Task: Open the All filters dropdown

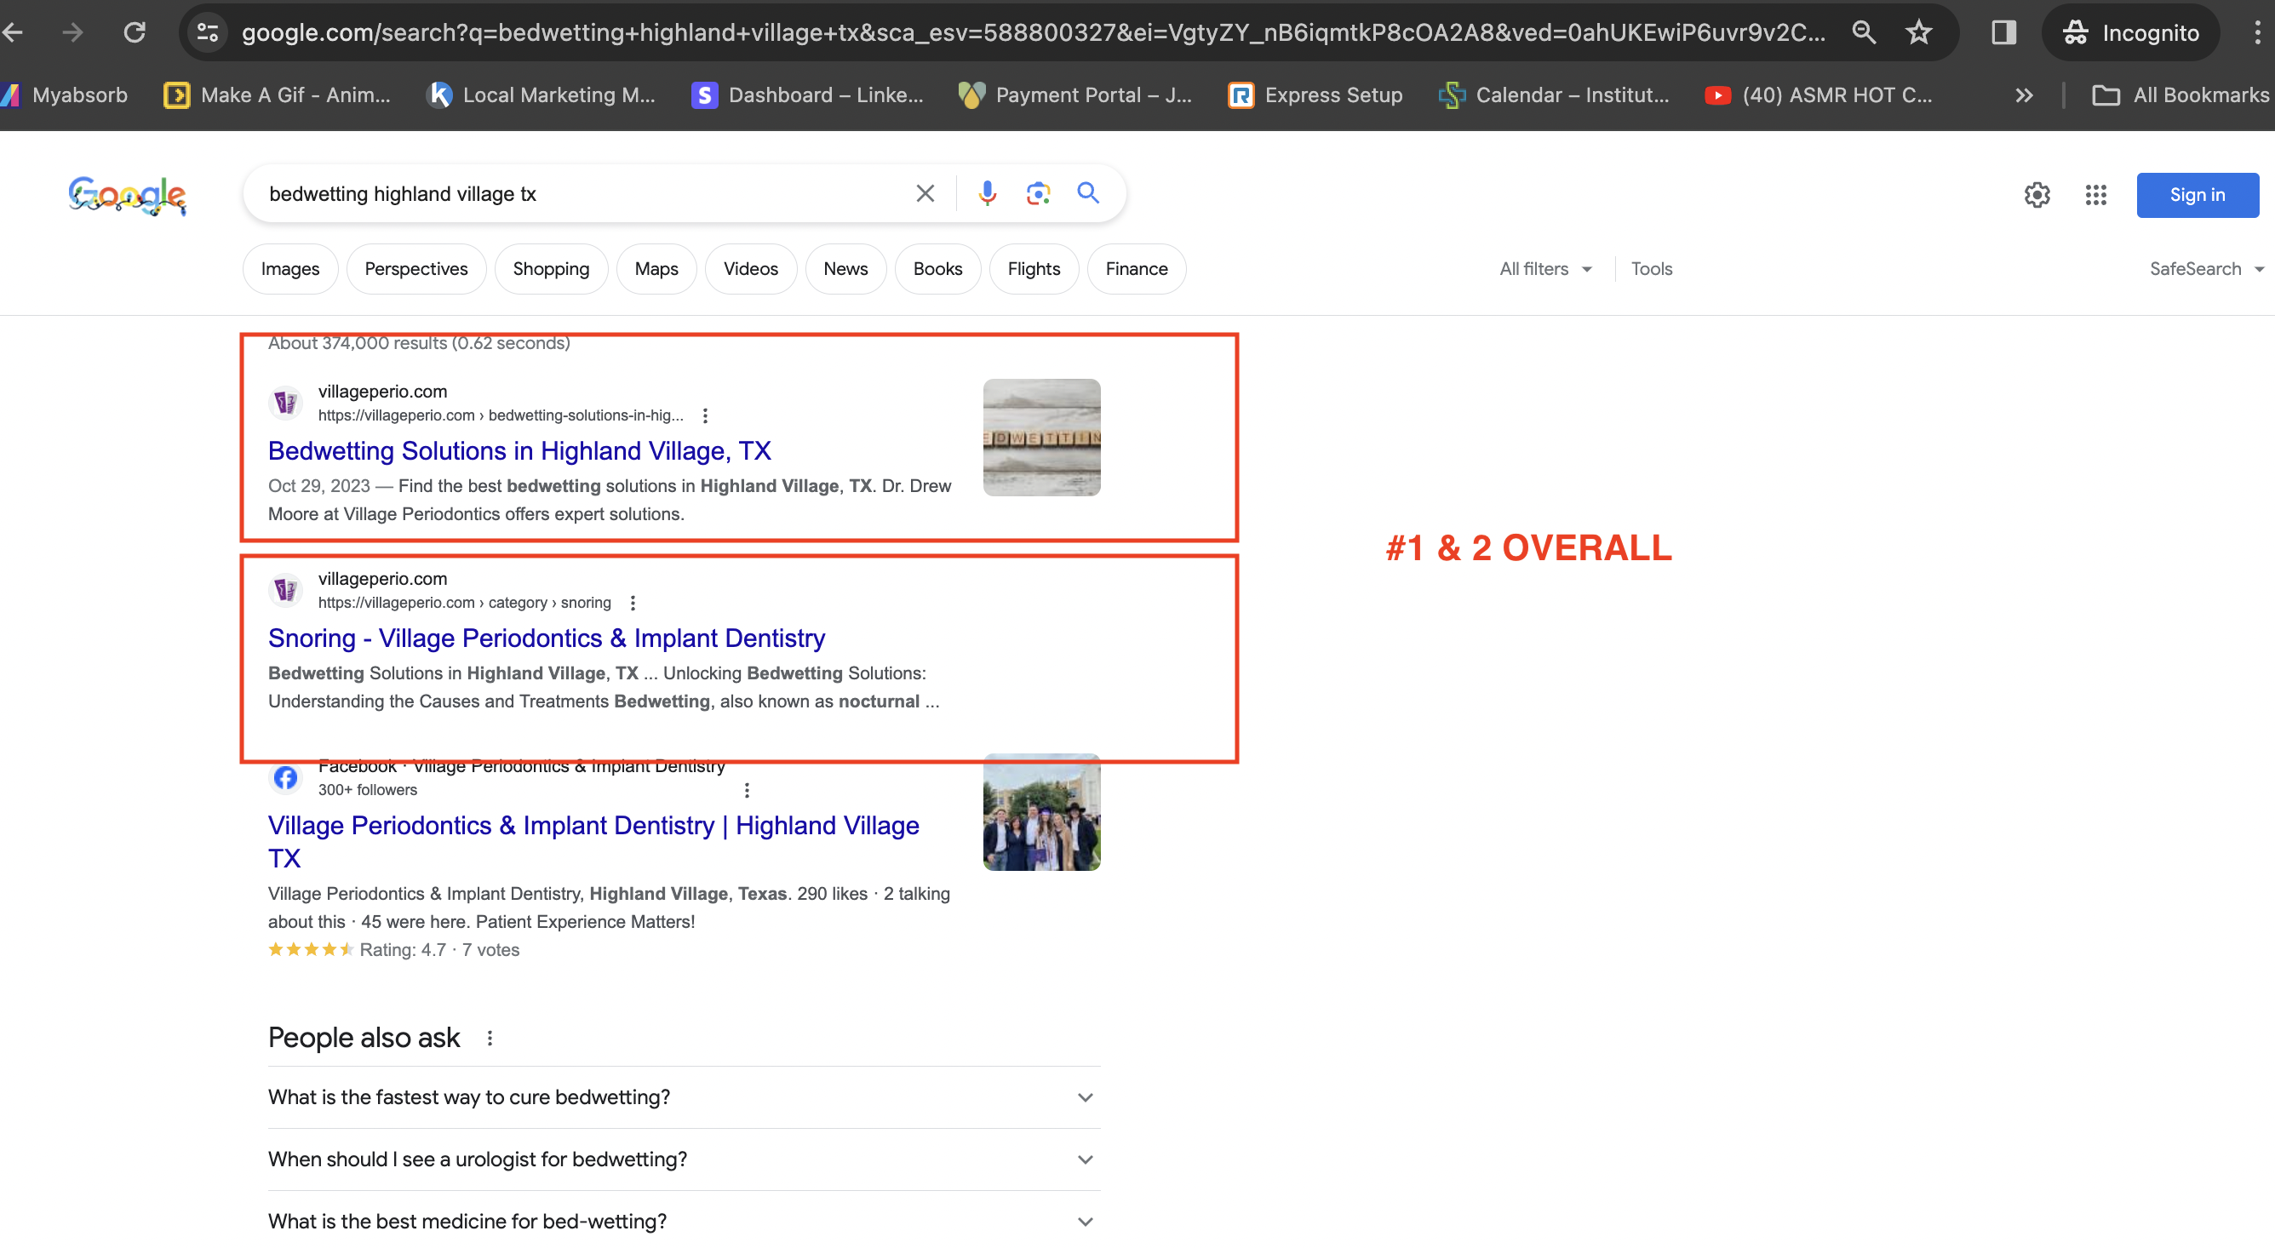Action: click(x=1545, y=268)
